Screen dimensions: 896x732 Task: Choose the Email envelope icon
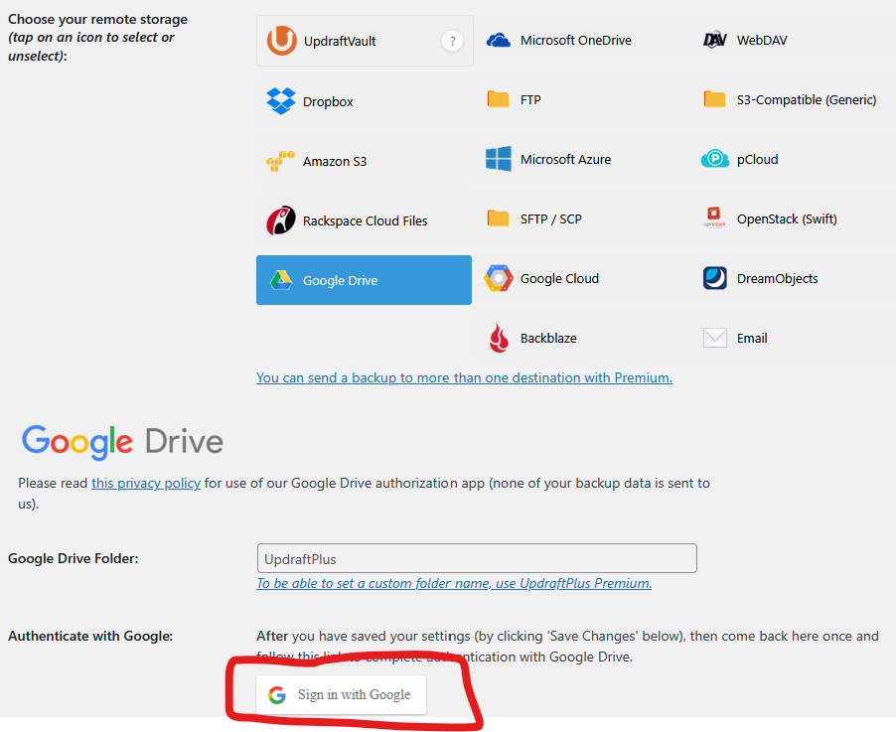click(715, 338)
